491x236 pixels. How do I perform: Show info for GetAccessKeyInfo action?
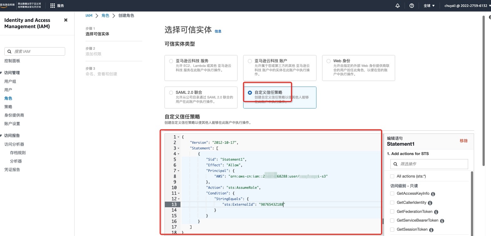pyautogui.click(x=433, y=194)
